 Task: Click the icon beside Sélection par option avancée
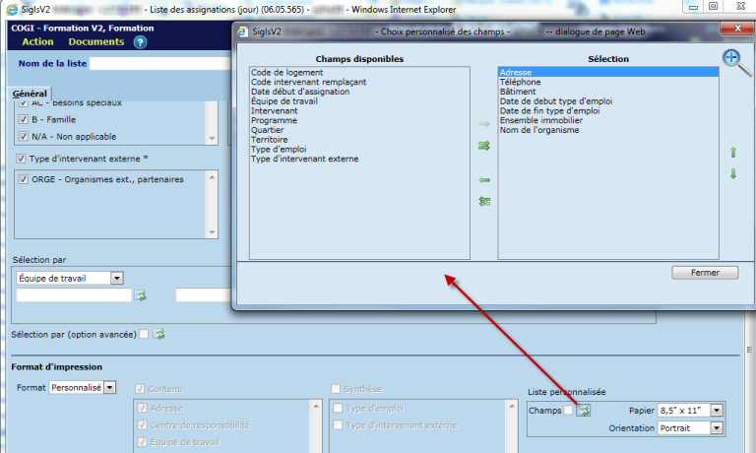pos(158,335)
